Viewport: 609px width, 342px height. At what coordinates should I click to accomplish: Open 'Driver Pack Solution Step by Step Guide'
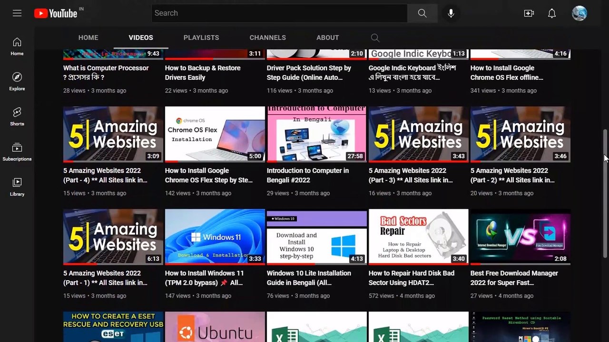[309, 73]
